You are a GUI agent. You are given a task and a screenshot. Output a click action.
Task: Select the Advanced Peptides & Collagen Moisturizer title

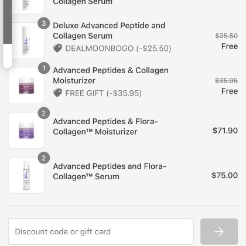pyautogui.click(x=111, y=76)
